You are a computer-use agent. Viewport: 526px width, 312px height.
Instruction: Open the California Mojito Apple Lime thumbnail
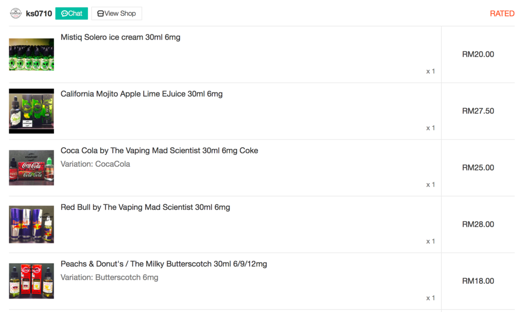[31, 111]
